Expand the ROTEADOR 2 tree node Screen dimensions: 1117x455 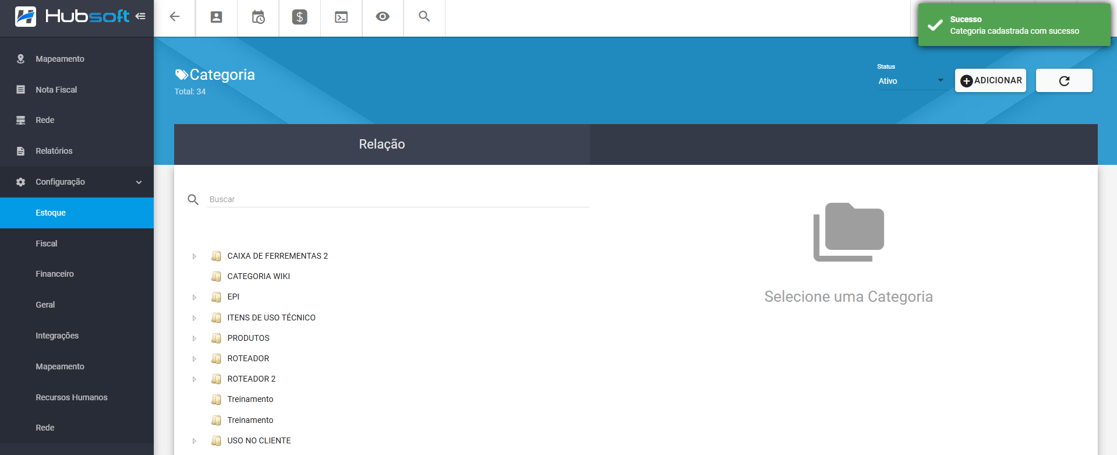[x=194, y=379]
